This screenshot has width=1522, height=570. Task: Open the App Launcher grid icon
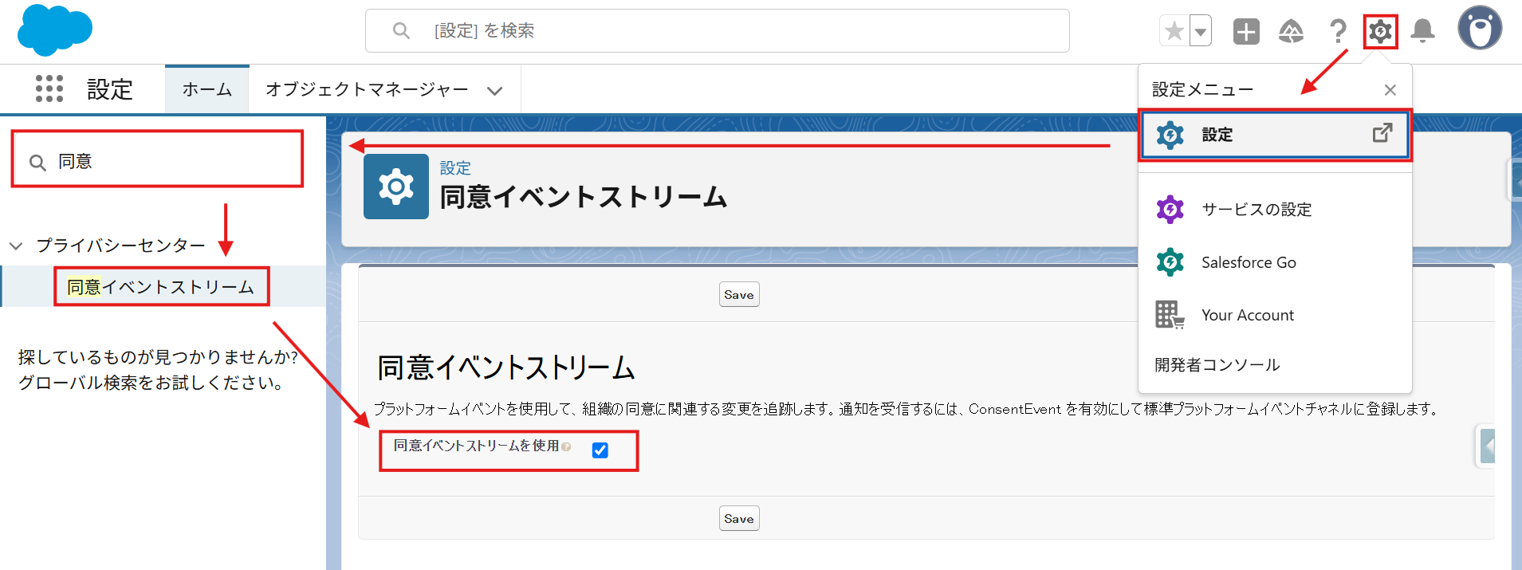[49, 88]
